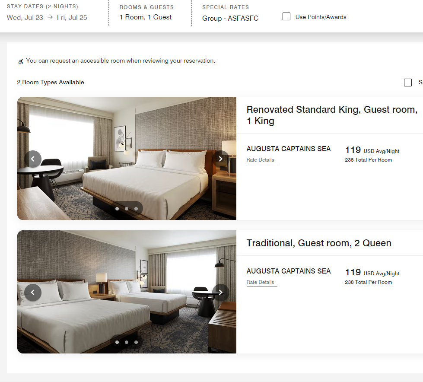Enable the Use Points/Awards checkbox
This screenshot has width=423, height=382.
286,17
